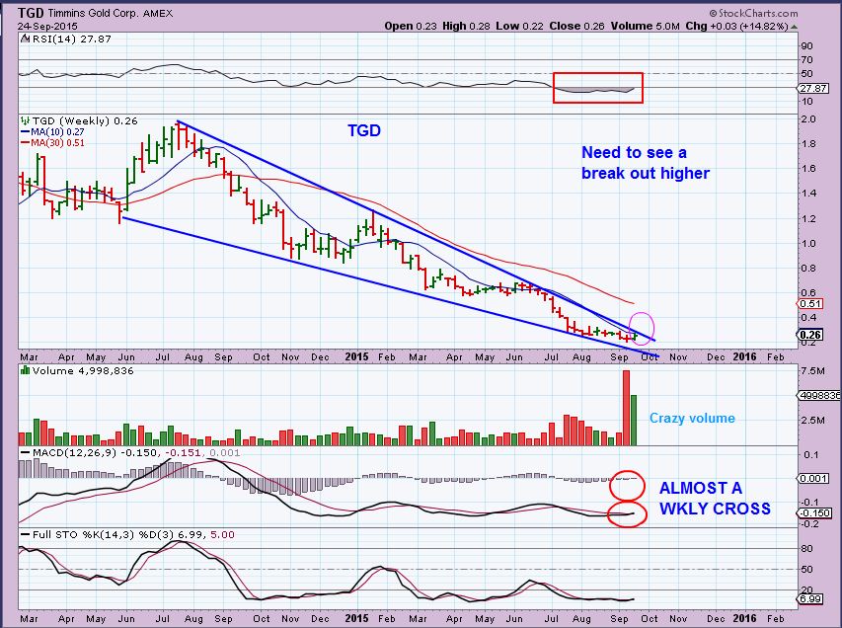Click the Volume 5.0M header value
This screenshot has width=842, height=628.
(645, 26)
